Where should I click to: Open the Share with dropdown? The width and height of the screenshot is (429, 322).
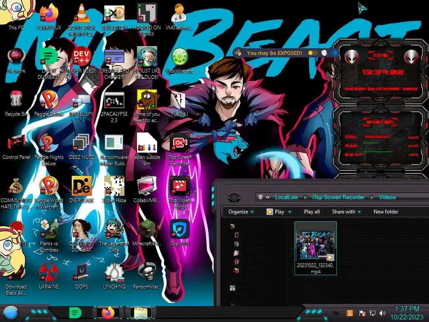click(x=346, y=212)
